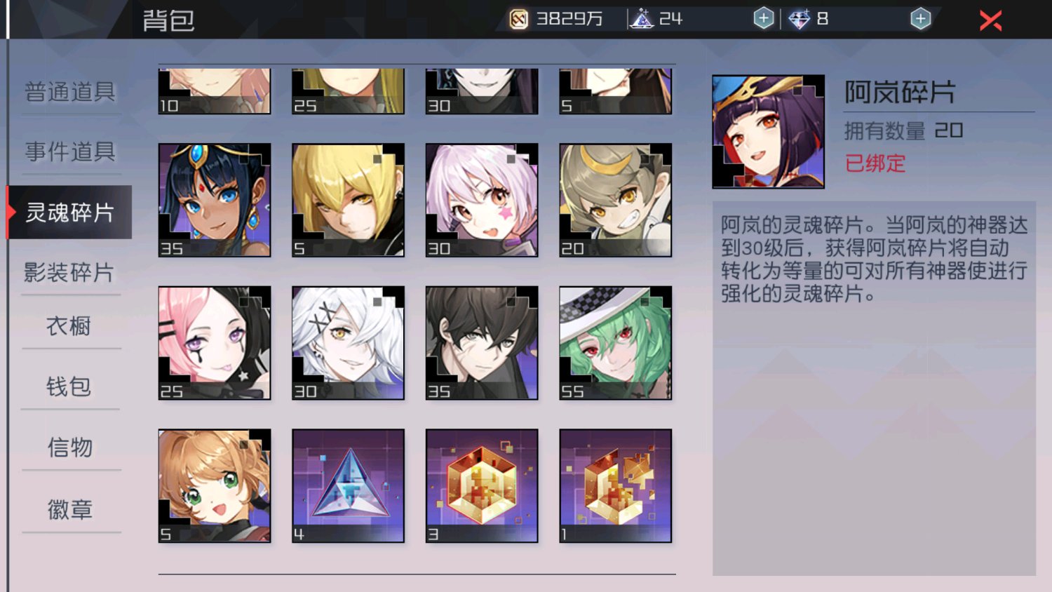Open the 普通道具 tab
The image size is (1052, 592).
[x=70, y=92]
